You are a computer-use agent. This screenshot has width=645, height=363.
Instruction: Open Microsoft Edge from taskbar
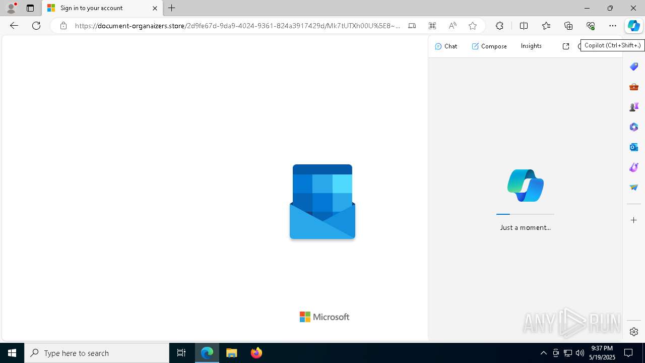pyautogui.click(x=207, y=353)
